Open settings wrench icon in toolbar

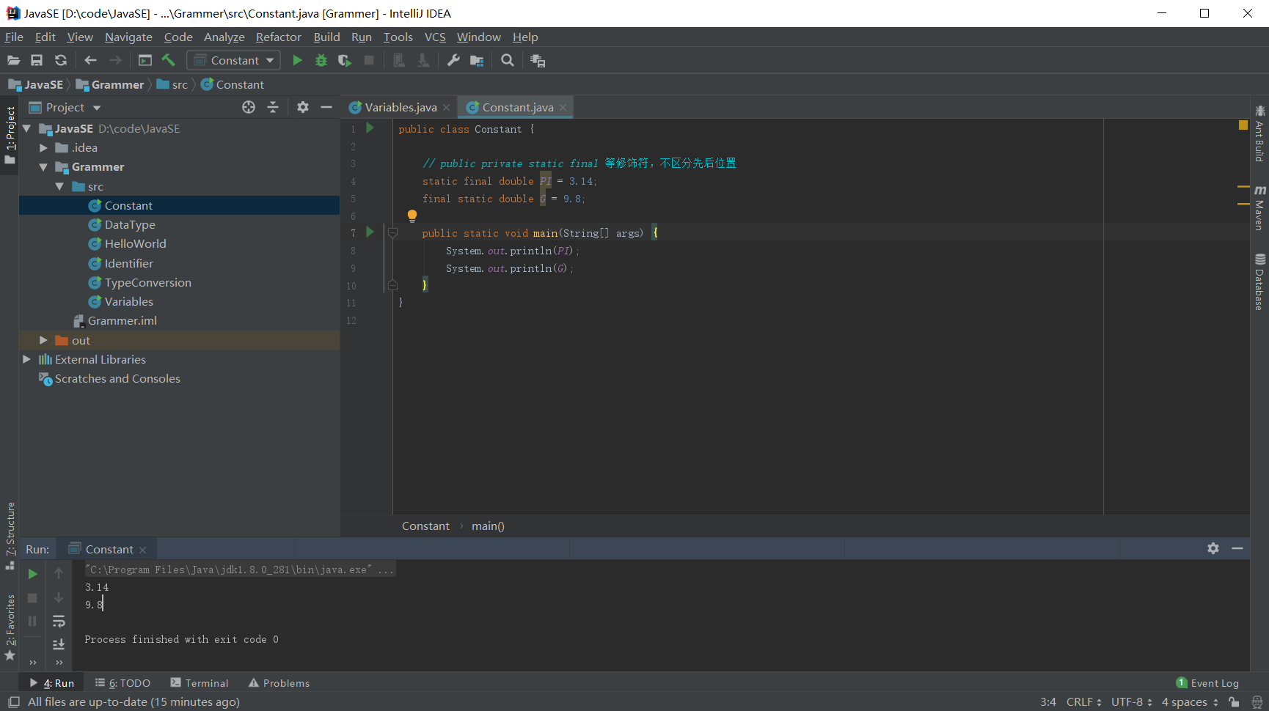click(x=453, y=61)
